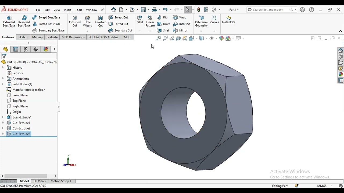Expand the Cut-Extrude3 feature

3,134
